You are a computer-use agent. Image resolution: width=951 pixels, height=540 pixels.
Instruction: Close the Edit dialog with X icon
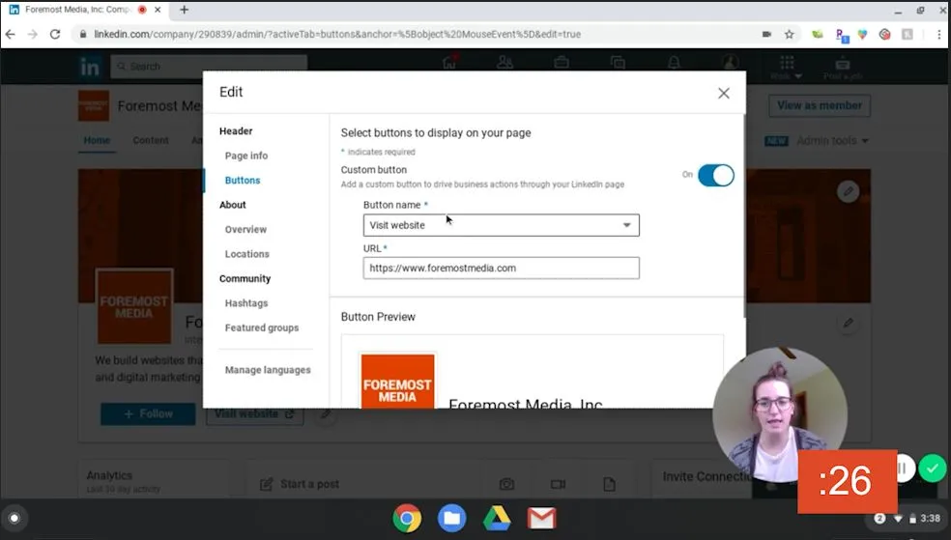tap(723, 94)
